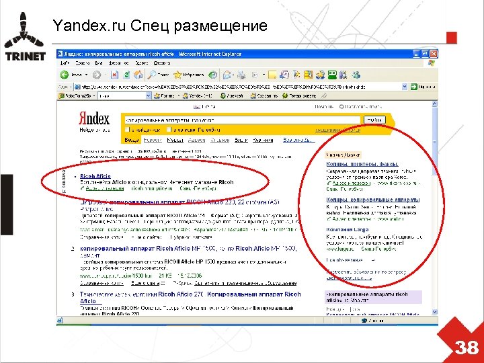Open the RoboForm search combo box dropdown

[148, 96]
